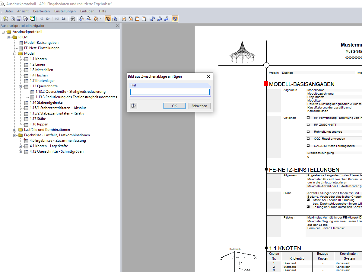The image size is (362, 272).
Task: Confirm the dialog with OK
Action: tap(174, 106)
